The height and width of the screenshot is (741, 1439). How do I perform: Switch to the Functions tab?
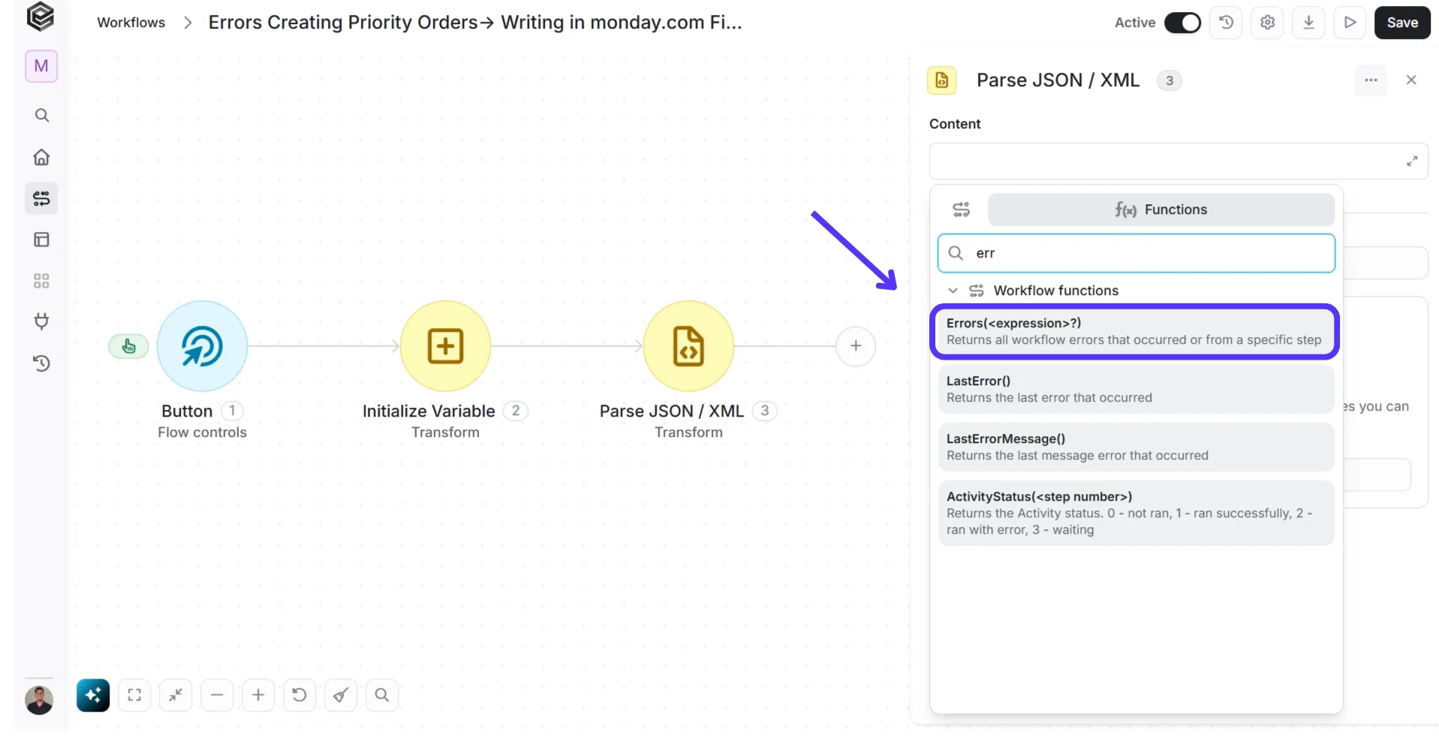tap(1161, 209)
